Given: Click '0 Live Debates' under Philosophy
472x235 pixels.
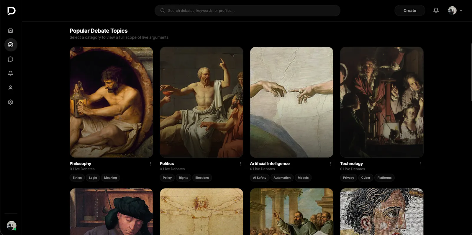Looking at the screenshot, I should 82,169.
